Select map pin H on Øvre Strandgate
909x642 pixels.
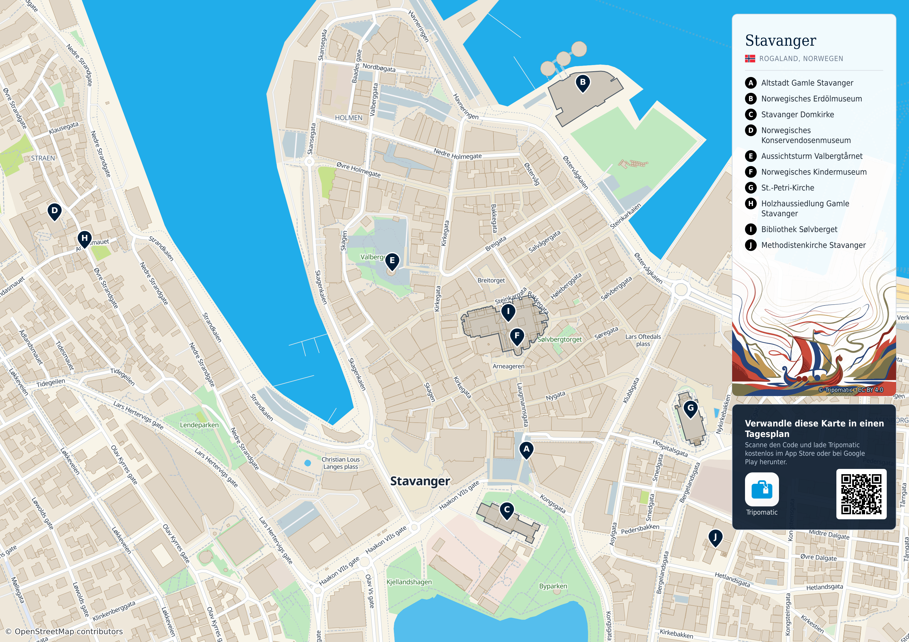click(x=84, y=239)
